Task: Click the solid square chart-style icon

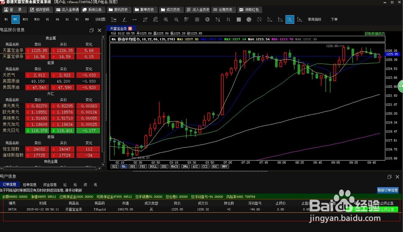Action: click(x=239, y=19)
